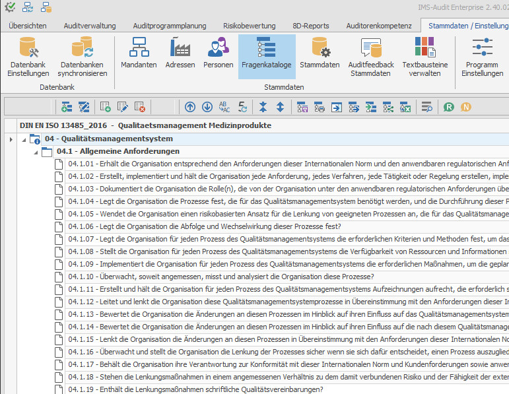The width and height of the screenshot is (509, 394).
Task: Select question 04.1.03
Action: pyautogui.click(x=287, y=189)
